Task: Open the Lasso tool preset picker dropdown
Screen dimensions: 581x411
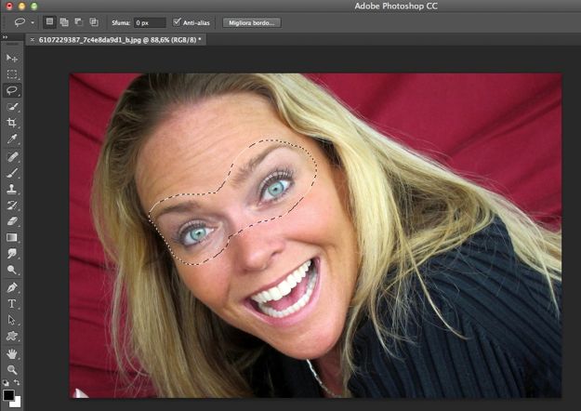Action: (x=33, y=22)
